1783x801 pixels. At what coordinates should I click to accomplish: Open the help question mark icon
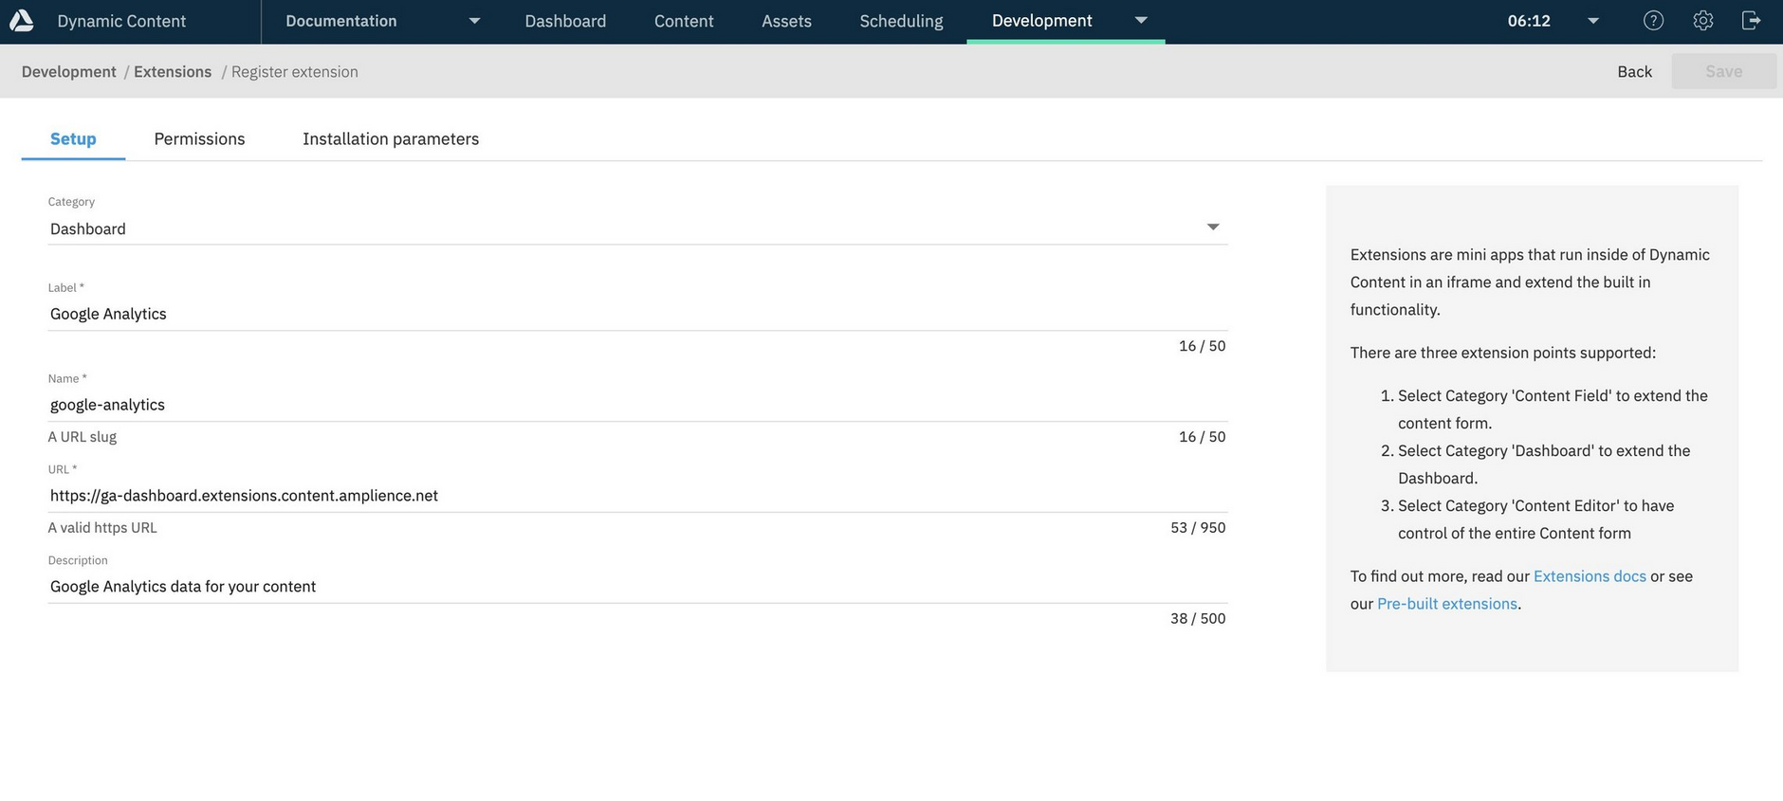pos(1653,20)
